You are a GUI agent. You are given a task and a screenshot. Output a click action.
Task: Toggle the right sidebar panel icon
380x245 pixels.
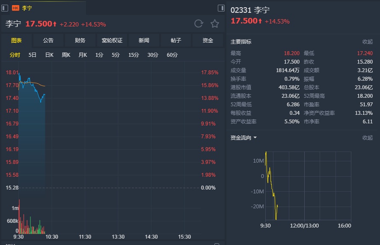click(x=221, y=8)
